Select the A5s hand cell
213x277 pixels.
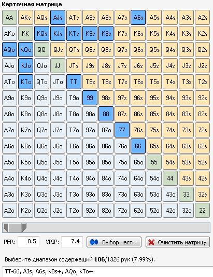tap(154, 17)
